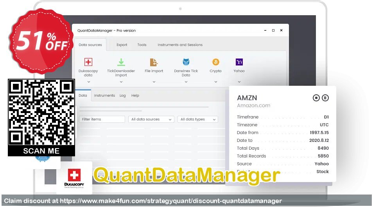Click the QuantDataManager - Pro version title
This screenshot has height=207, width=373.
(107, 30)
